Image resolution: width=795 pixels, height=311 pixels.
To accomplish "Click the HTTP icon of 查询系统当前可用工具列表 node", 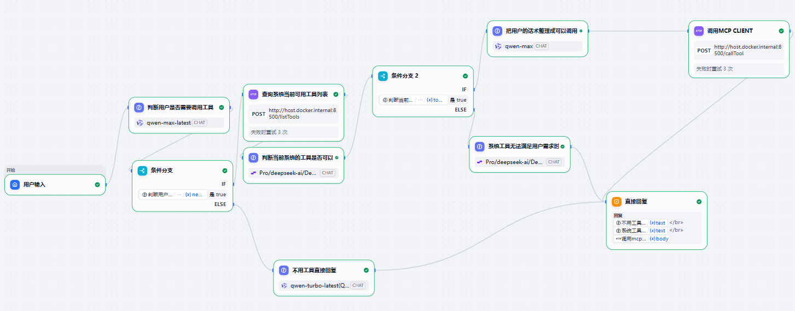I will click(253, 94).
